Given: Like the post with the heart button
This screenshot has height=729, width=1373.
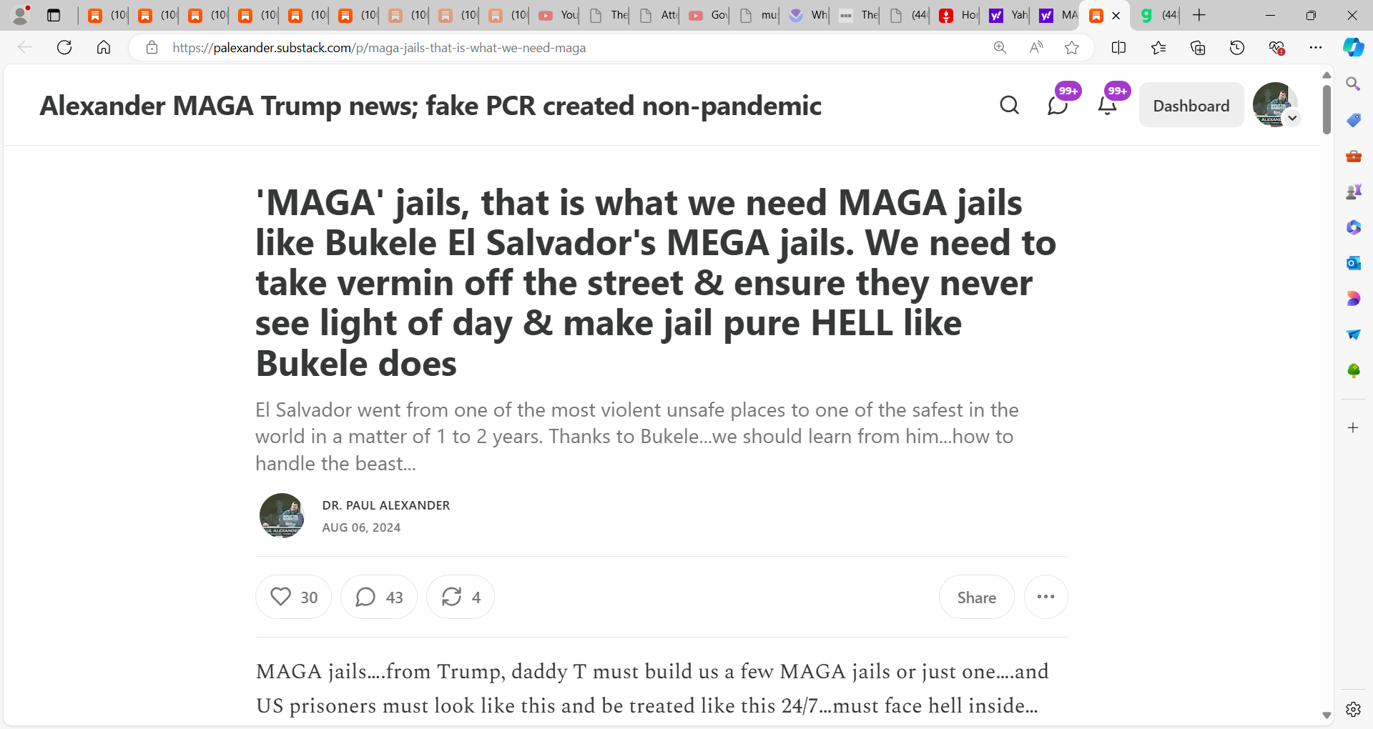Looking at the screenshot, I should 293,597.
